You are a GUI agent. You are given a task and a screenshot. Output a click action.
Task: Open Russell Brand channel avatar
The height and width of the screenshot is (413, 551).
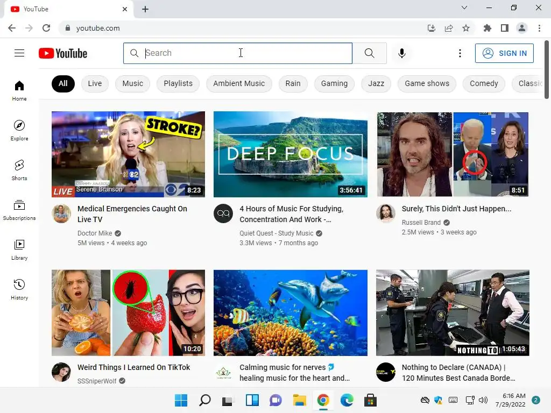pos(386,213)
